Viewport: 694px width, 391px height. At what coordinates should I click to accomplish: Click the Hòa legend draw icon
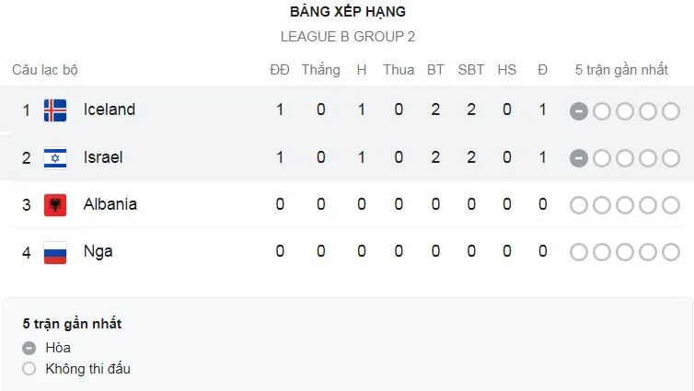(29, 348)
